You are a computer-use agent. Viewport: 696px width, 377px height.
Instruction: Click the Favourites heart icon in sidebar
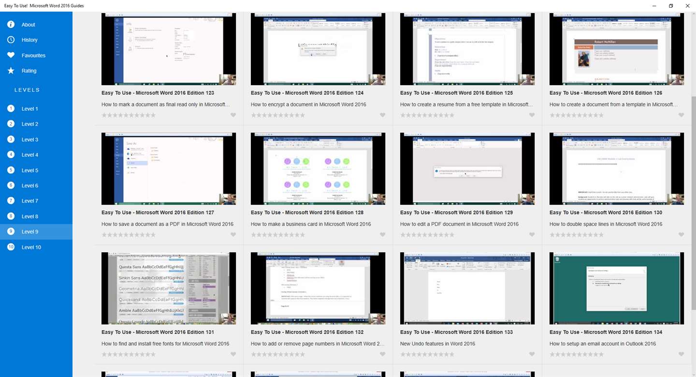click(x=11, y=55)
